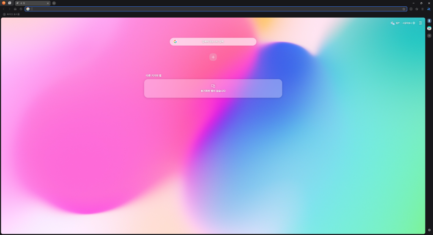Add a shortcut with the plus tile

(213, 57)
